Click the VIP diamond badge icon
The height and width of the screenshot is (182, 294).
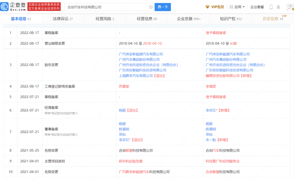click(x=207, y=7)
